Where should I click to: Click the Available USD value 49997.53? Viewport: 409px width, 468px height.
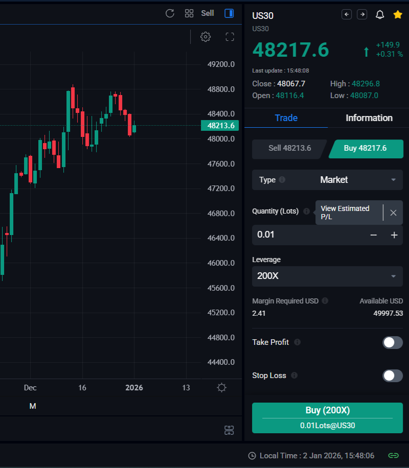coord(388,313)
